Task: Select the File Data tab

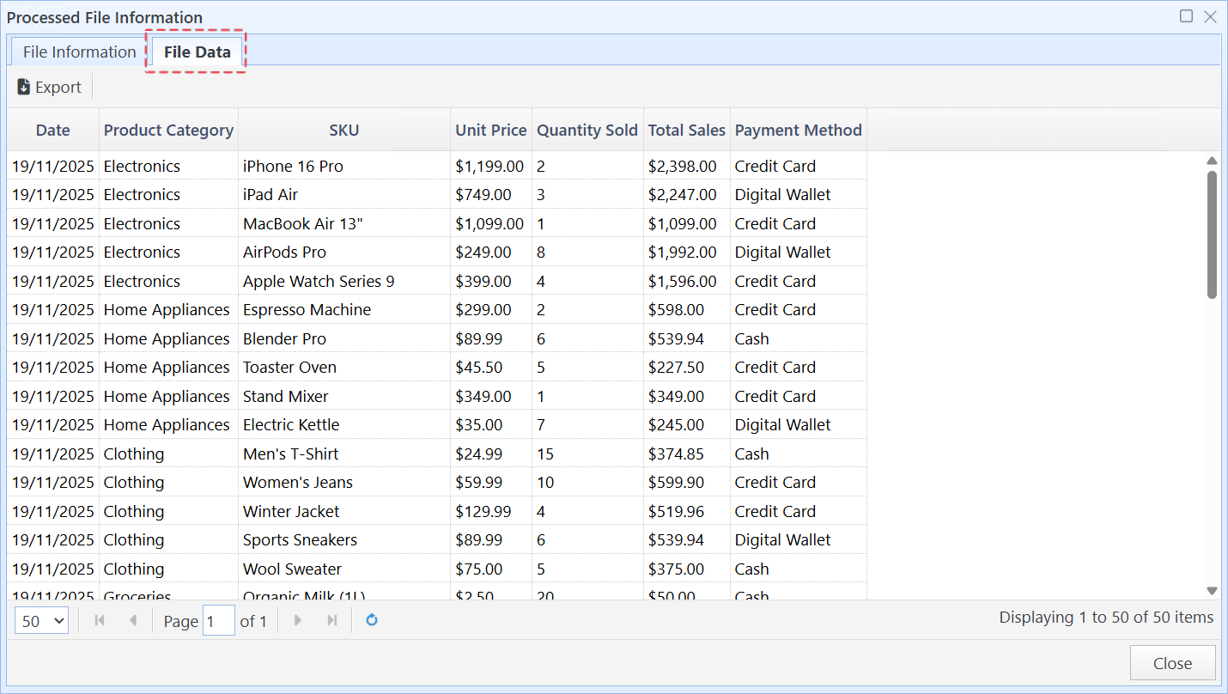Action: pyautogui.click(x=196, y=52)
